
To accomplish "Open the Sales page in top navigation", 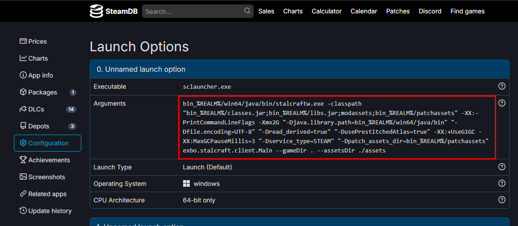I will 266,11.
